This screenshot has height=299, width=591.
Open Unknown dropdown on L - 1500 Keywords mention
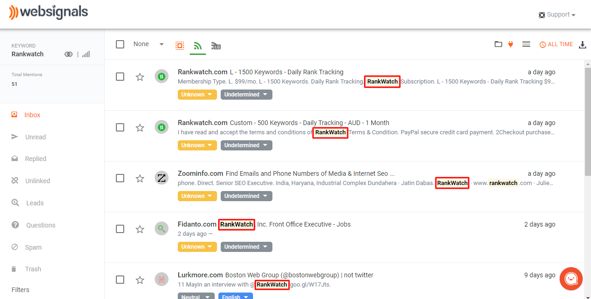tap(197, 95)
